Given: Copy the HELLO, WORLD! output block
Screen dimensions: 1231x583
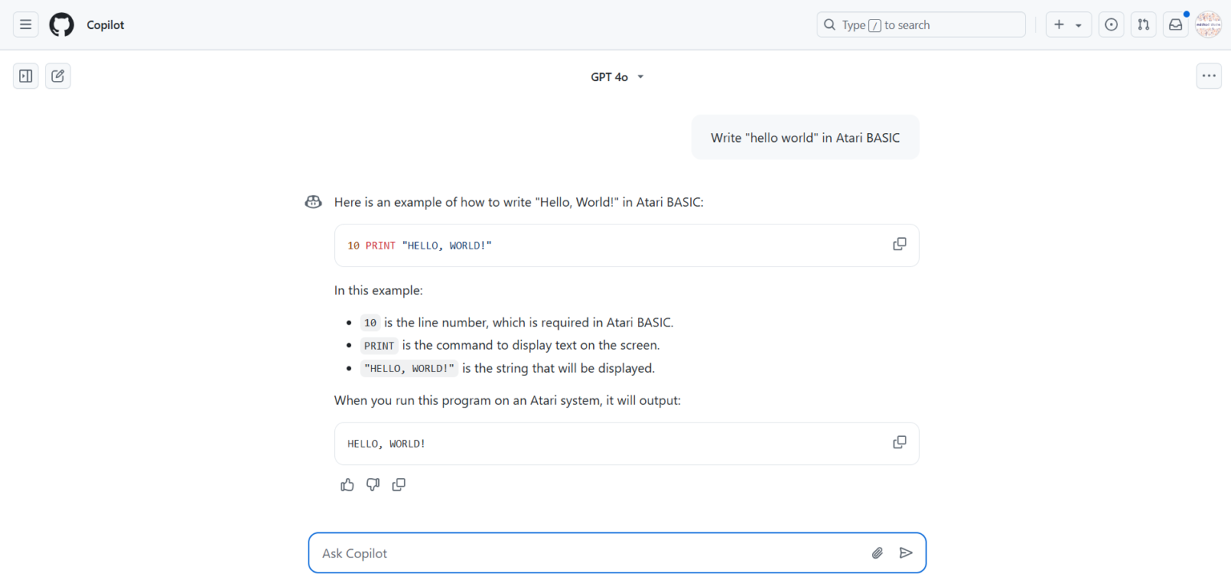Looking at the screenshot, I should coord(899,442).
